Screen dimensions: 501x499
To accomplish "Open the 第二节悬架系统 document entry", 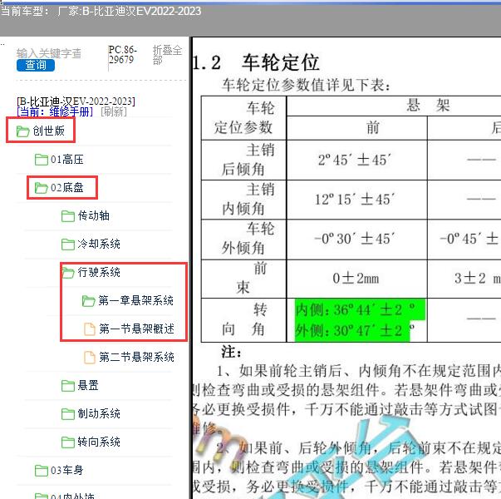I will pos(136,357).
